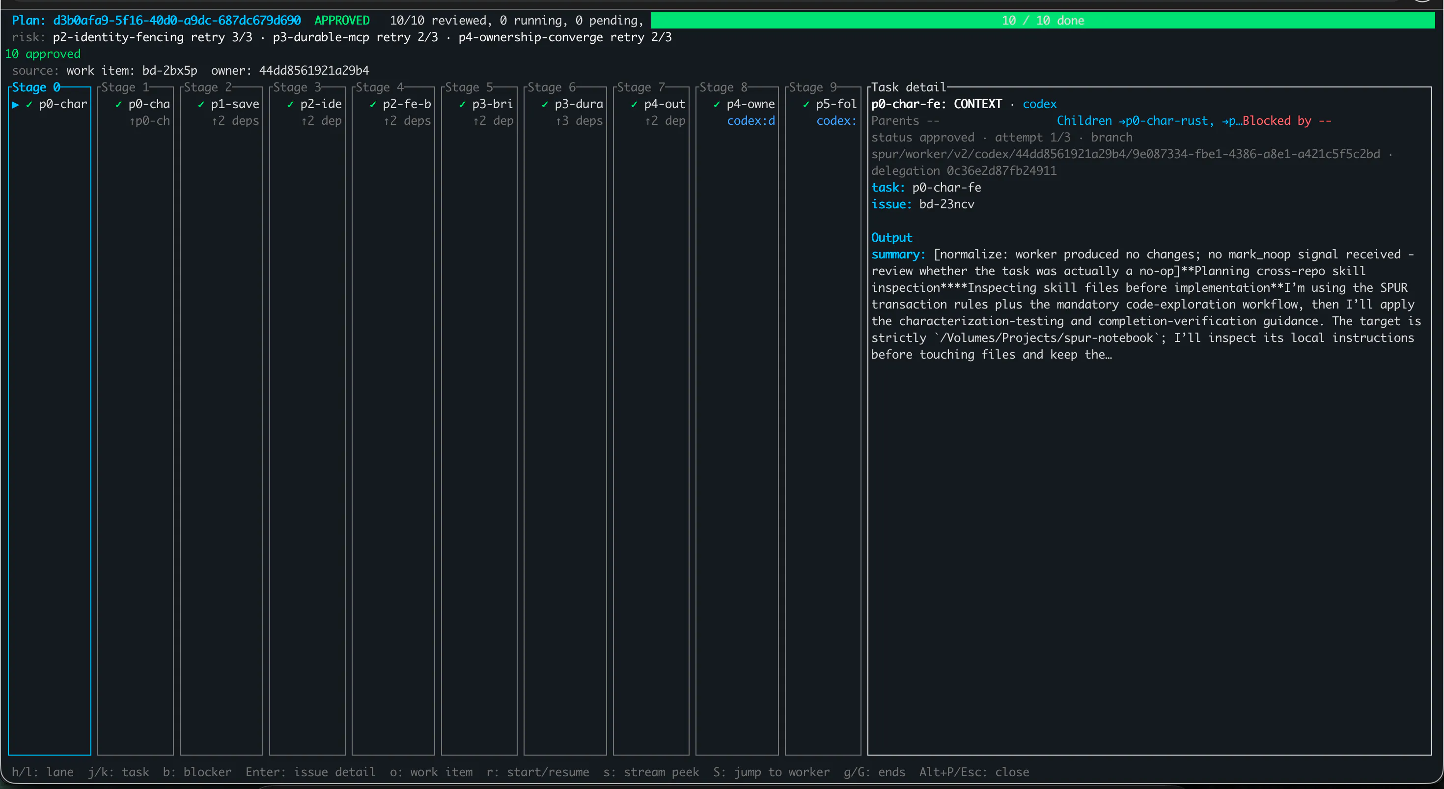
Task: Select the p2-ide task in Stage 3
Action: (x=321, y=104)
